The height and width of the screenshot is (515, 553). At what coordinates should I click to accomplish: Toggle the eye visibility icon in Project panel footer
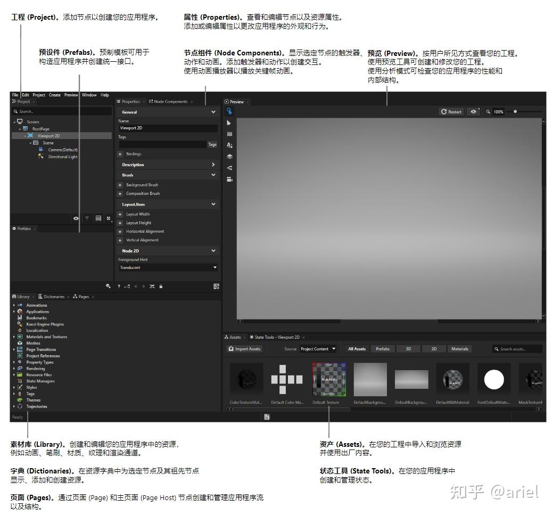coord(76,218)
